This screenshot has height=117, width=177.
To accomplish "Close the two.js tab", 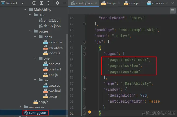I will [x=119, y=3].
